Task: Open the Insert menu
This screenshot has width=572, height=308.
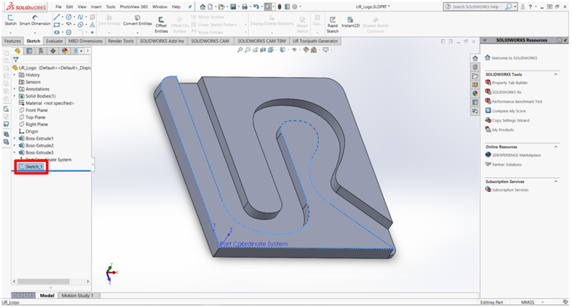Action: coord(96,6)
